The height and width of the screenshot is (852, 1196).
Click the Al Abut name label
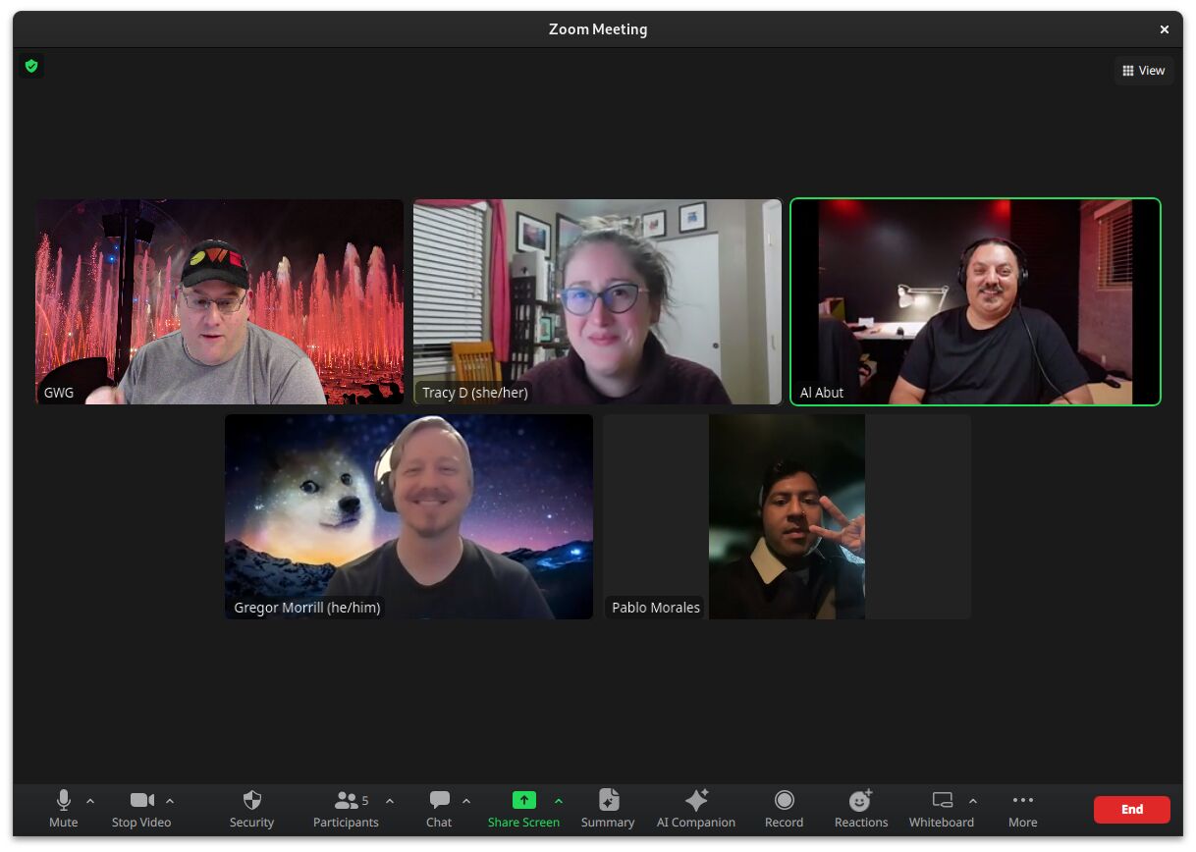pyautogui.click(x=822, y=393)
